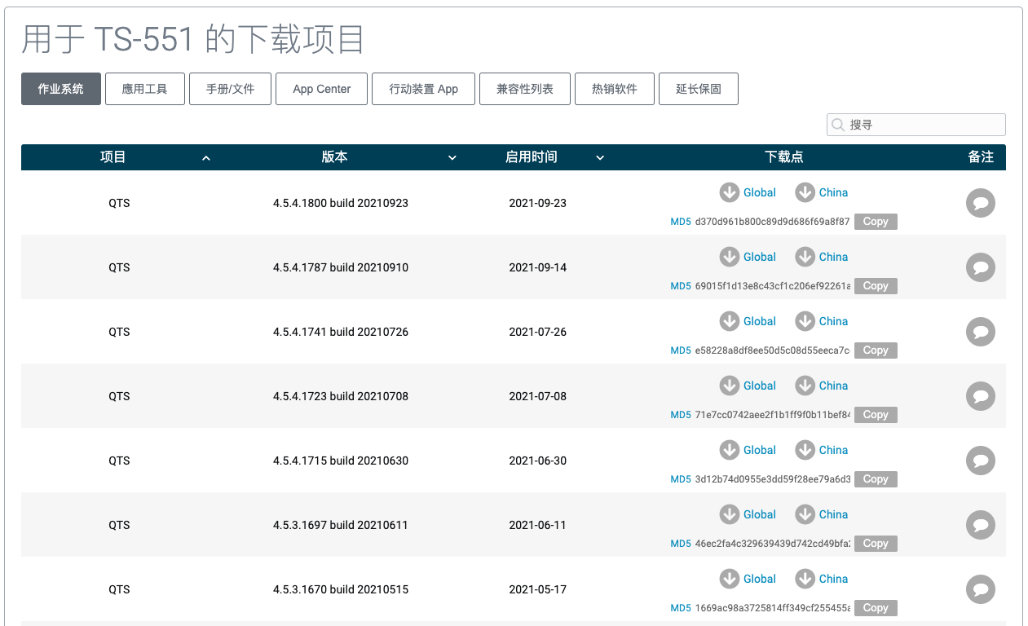The width and height of the screenshot is (1028, 626).
Task: Click the remark icon on the 4.5.3.1697 row
Action: 980,525
